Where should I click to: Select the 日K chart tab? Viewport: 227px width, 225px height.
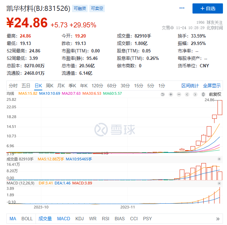click(38, 86)
